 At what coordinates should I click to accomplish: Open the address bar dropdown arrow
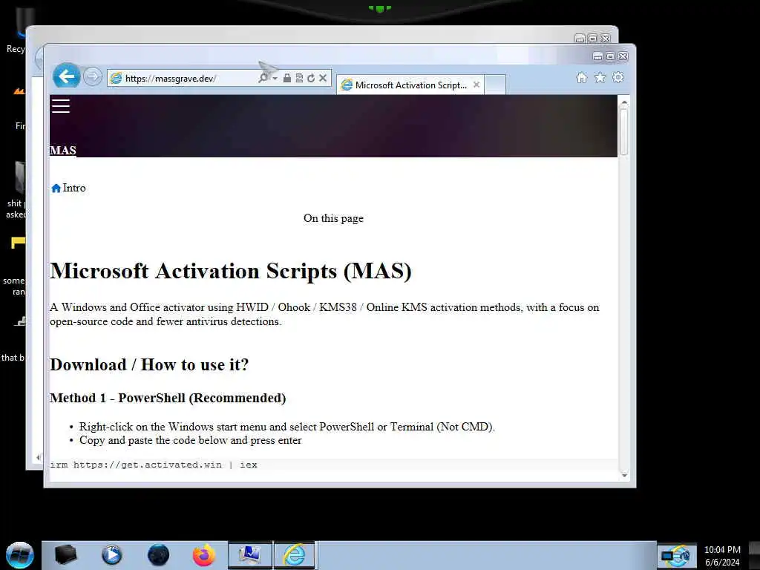click(275, 78)
